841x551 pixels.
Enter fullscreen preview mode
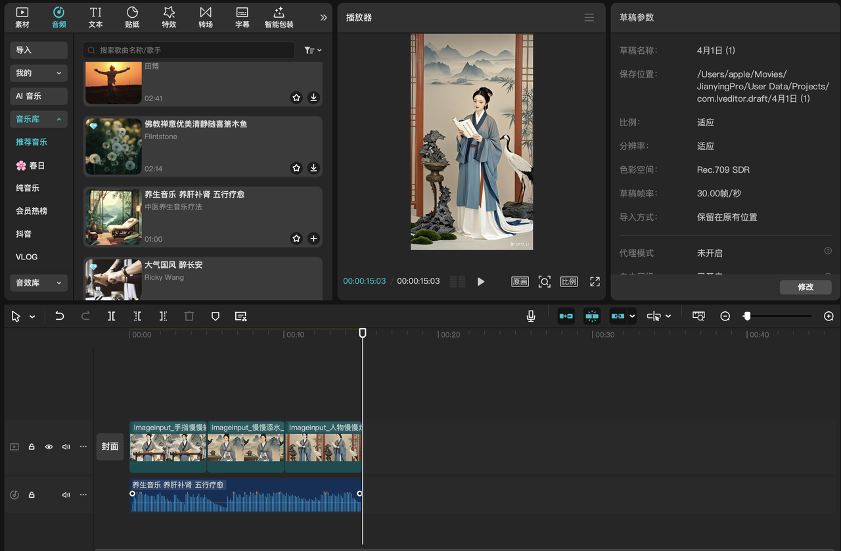[595, 281]
